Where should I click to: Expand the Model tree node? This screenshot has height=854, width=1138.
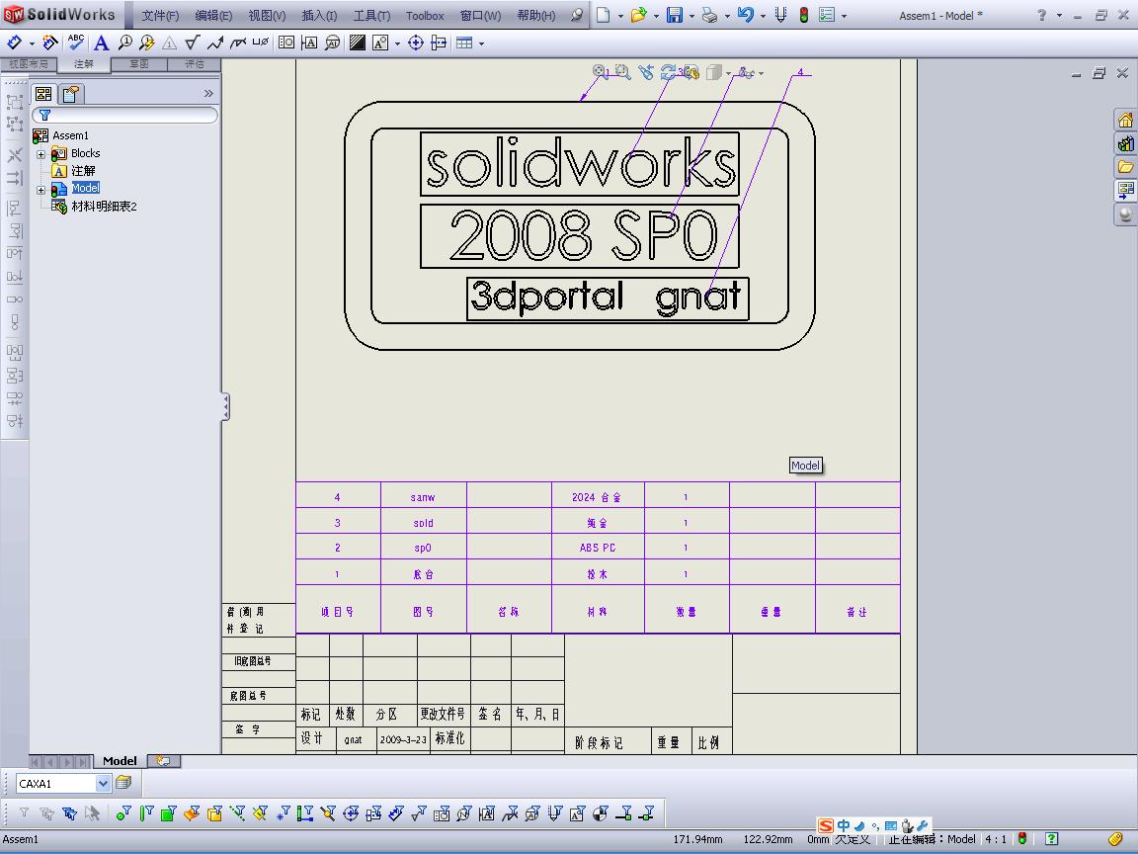[x=41, y=190]
